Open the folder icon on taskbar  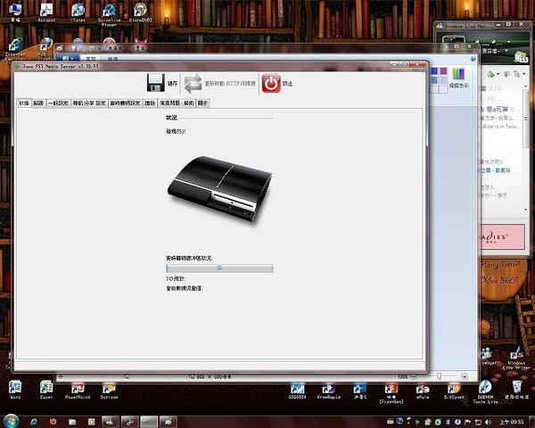pos(72,422)
